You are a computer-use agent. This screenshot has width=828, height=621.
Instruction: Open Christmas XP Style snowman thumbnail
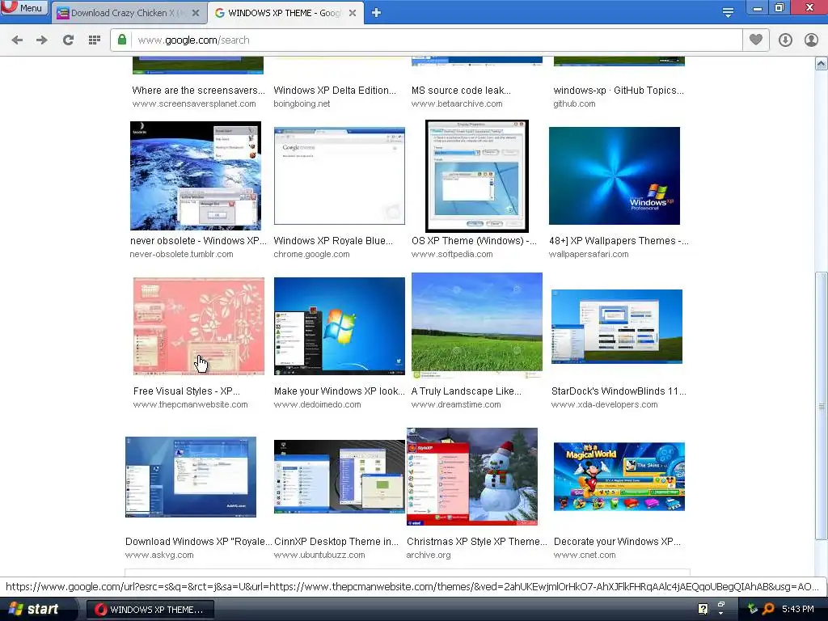(472, 476)
